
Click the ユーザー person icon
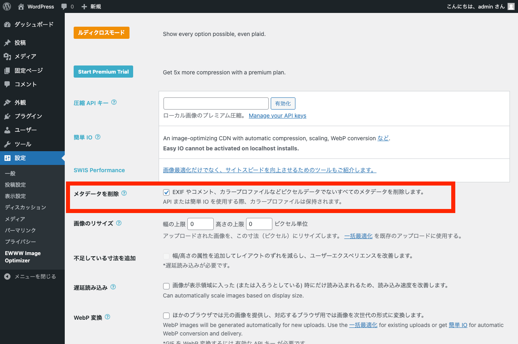(x=7, y=130)
